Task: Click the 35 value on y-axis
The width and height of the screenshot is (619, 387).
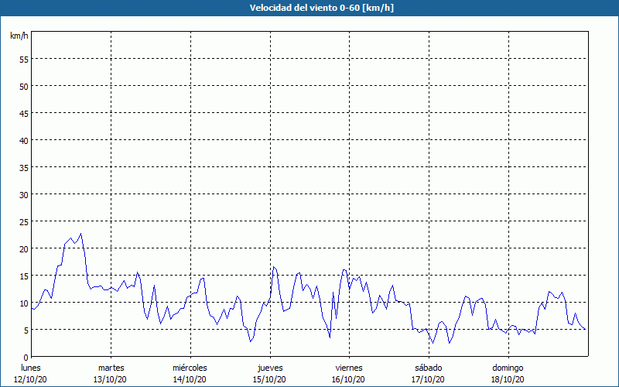Action: 24,167
